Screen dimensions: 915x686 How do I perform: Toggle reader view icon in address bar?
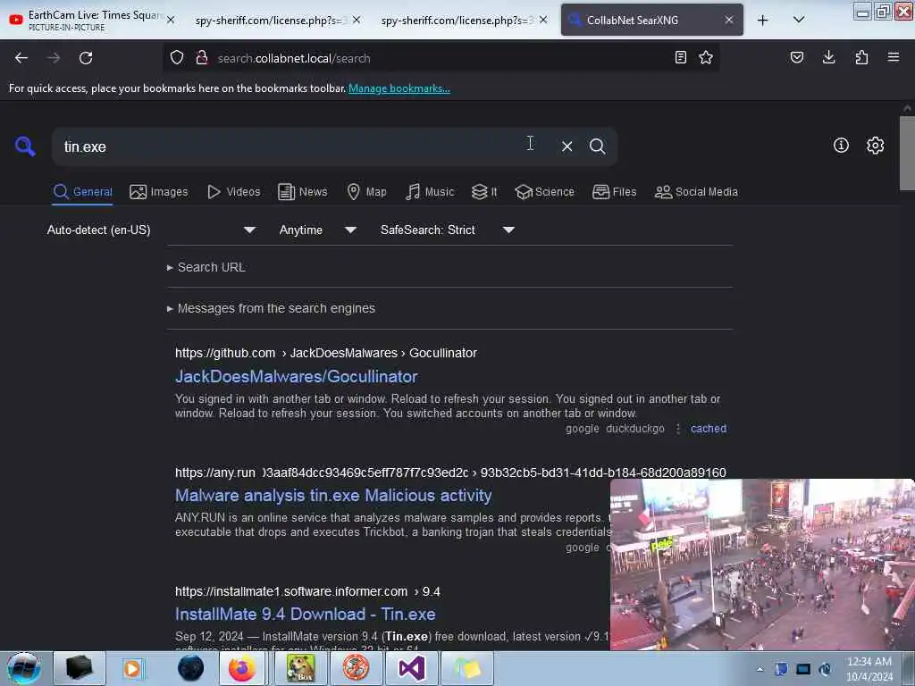(x=680, y=57)
